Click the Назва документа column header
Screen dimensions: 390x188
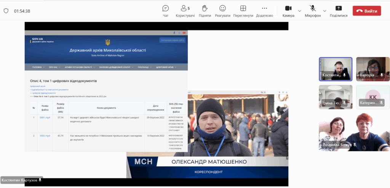(x=106, y=108)
